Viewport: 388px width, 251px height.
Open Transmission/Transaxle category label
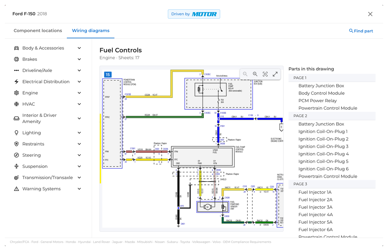tap(47, 178)
